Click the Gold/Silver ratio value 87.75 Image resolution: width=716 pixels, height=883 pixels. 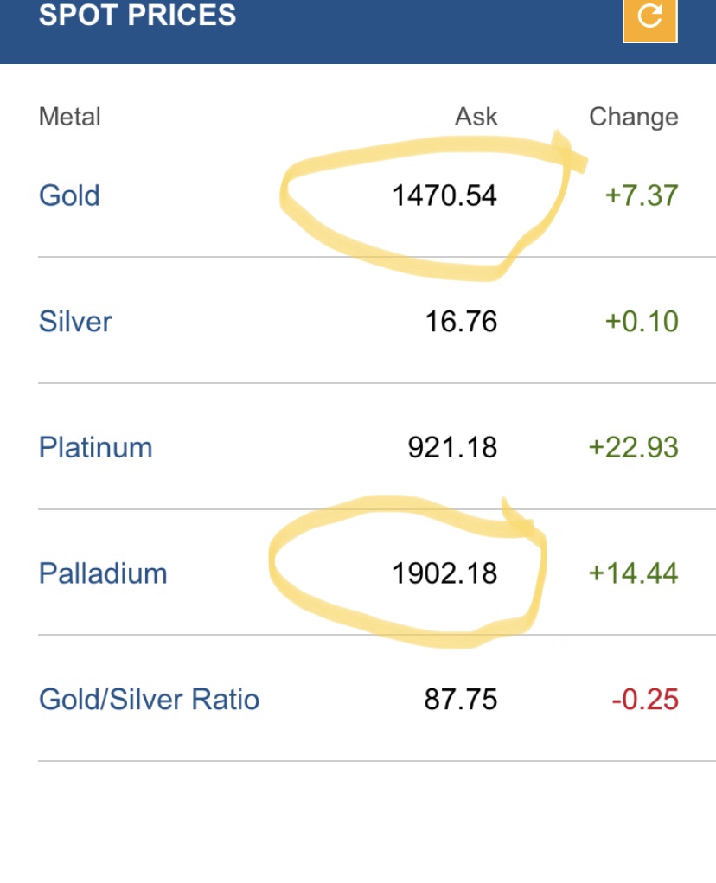point(461,700)
